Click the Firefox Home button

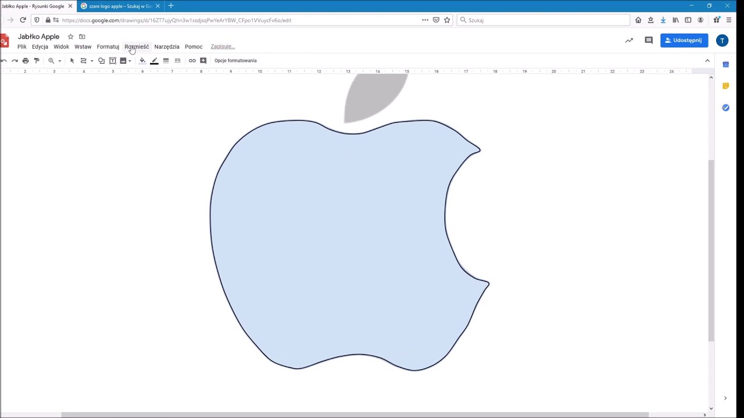638,20
